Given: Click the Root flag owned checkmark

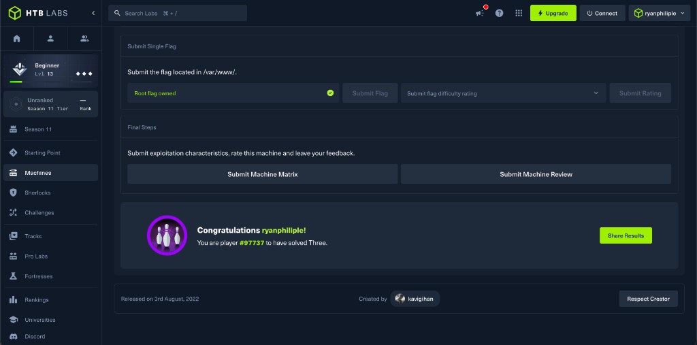Looking at the screenshot, I should click(330, 93).
